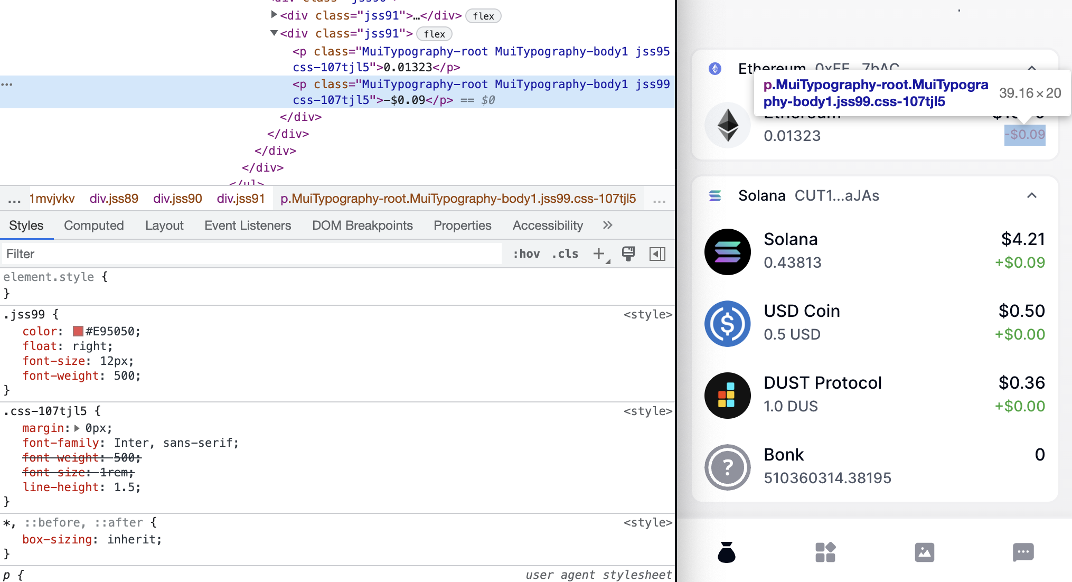Toggle the .cls element classes panel
1072x582 pixels.
pos(565,254)
